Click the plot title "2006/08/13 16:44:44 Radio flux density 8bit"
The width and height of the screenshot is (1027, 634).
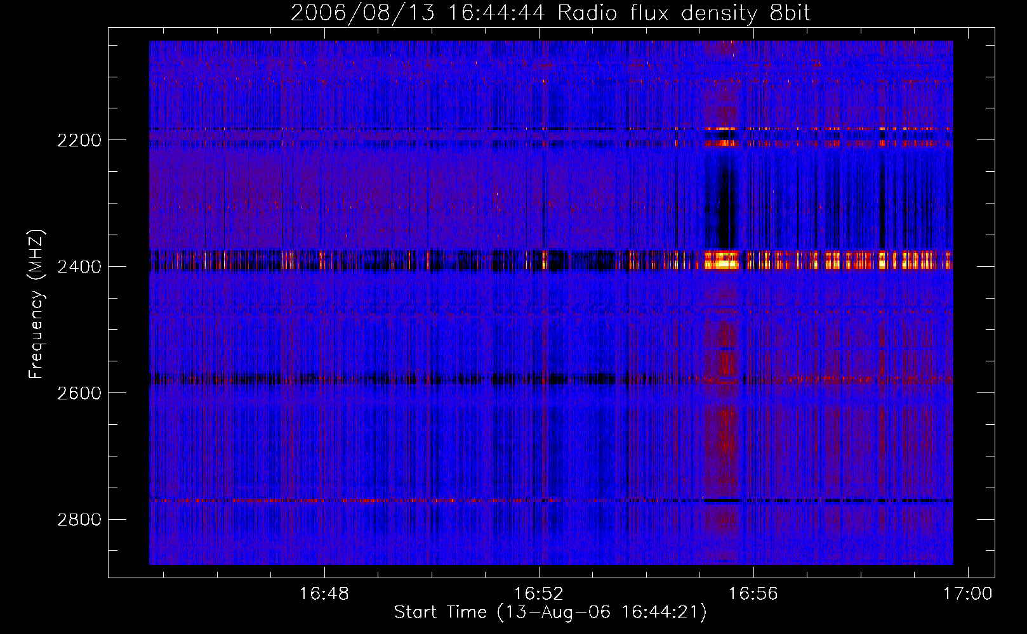550,13
